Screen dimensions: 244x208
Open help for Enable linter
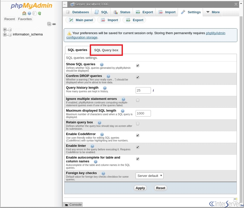pos(92,146)
